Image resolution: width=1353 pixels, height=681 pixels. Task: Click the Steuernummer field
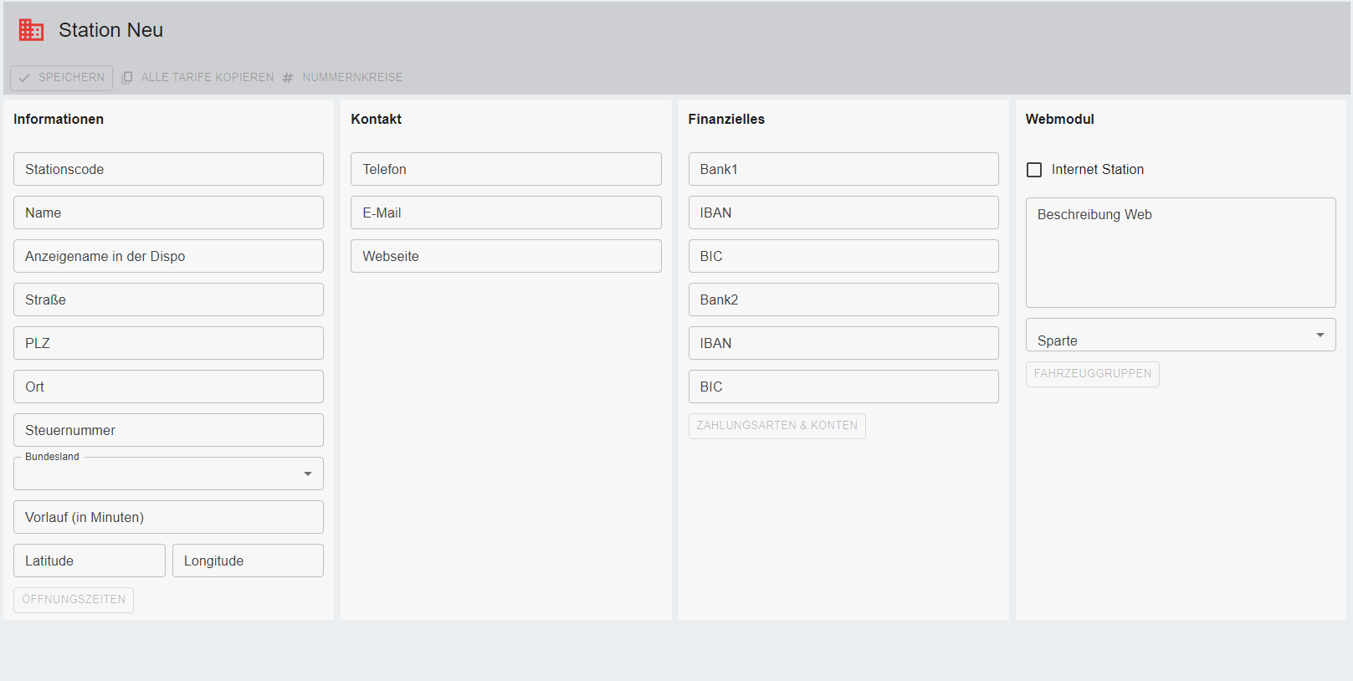(168, 430)
